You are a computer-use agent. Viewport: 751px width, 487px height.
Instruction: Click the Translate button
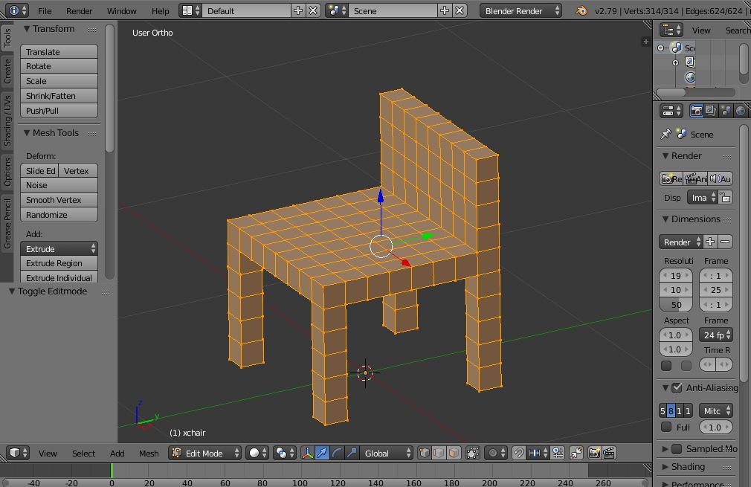pyautogui.click(x=59, y=52)
